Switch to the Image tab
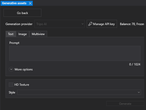The height and width of the screenshot is (110, 146). coord(22,34)
